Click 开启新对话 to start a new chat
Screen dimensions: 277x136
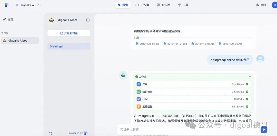click(69, 33)
